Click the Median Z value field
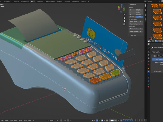This screenshot has height=122, width=163. 135,14
